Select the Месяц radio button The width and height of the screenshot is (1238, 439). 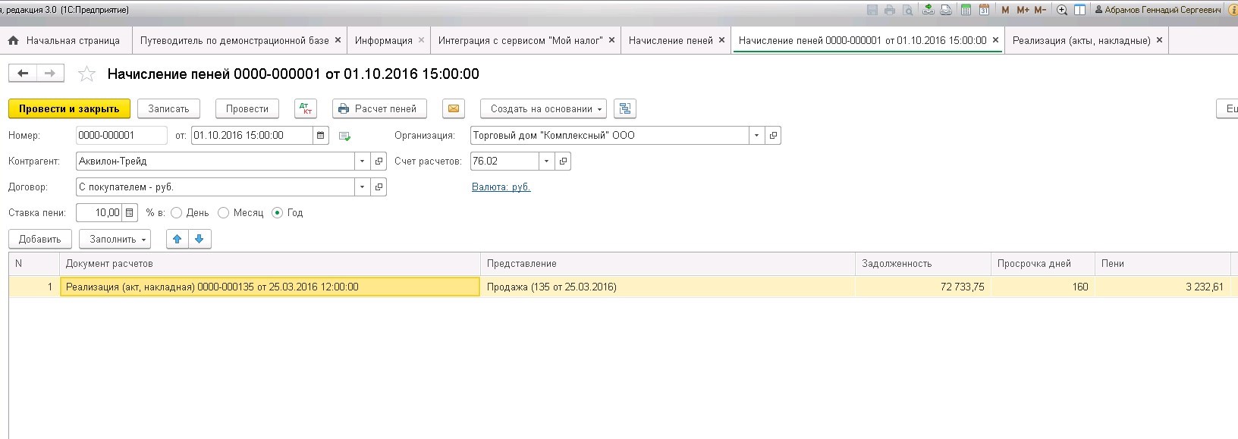click(x=224, y=213)
